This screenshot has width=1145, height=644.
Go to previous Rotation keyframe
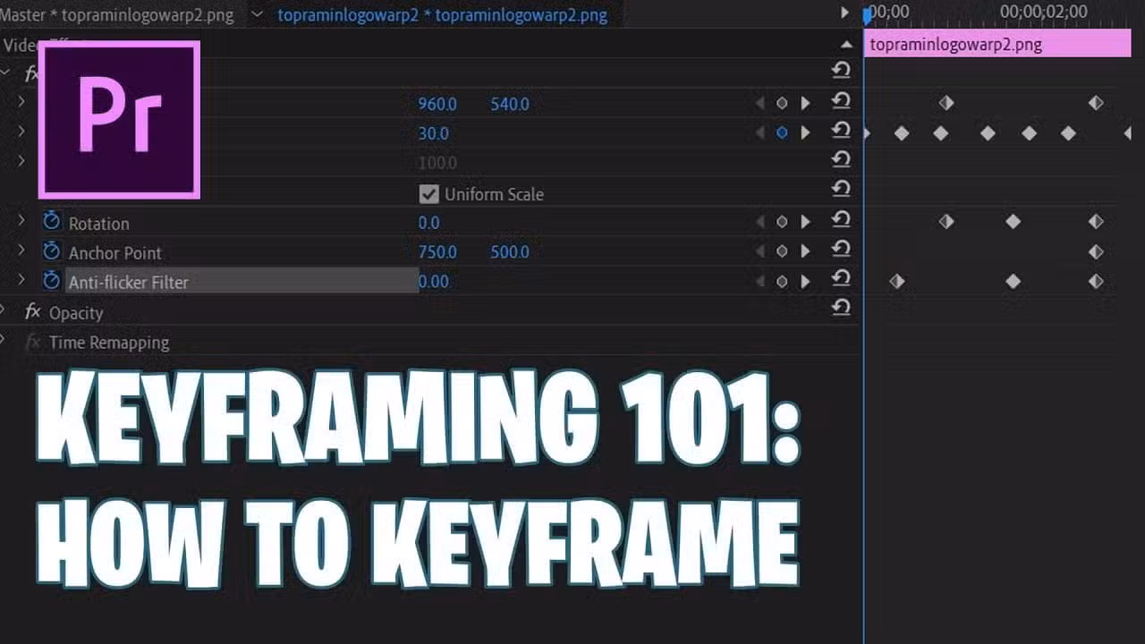coord(759,222)
